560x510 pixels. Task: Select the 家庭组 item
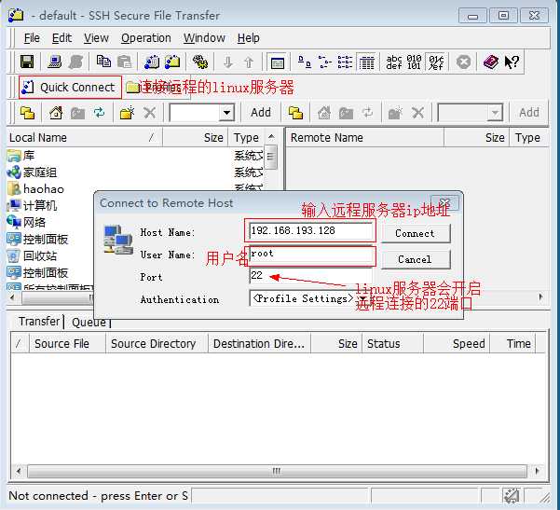pyautogui.click(x=32, y=172)
